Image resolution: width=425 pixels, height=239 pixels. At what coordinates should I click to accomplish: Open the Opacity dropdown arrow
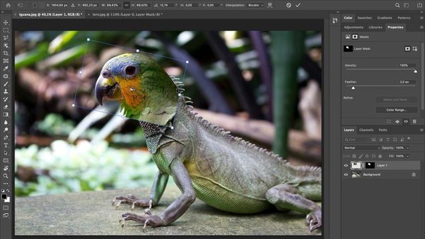click(408, 148)
